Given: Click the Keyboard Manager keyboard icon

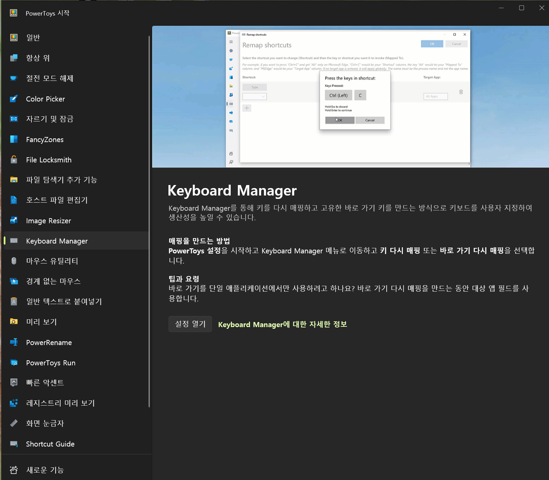Looking at the screenshot, I should (x=14, y=241).
